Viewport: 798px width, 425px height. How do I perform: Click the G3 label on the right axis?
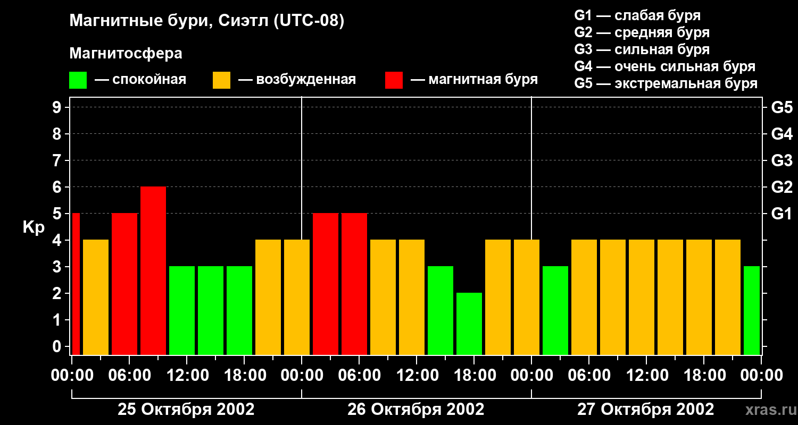pyautogui.click(x=782, y=160)
